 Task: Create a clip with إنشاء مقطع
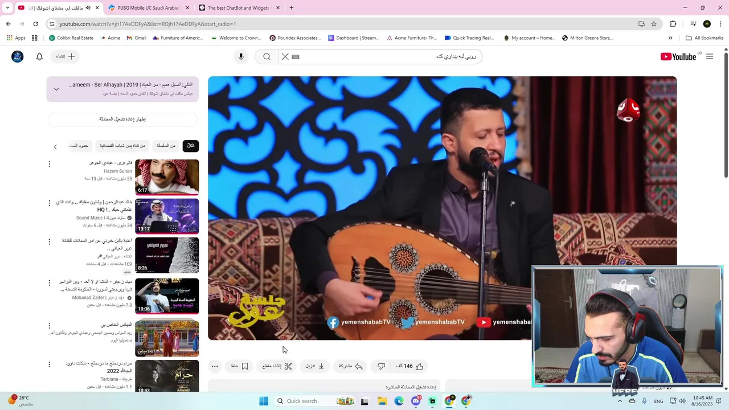point(277,366)
